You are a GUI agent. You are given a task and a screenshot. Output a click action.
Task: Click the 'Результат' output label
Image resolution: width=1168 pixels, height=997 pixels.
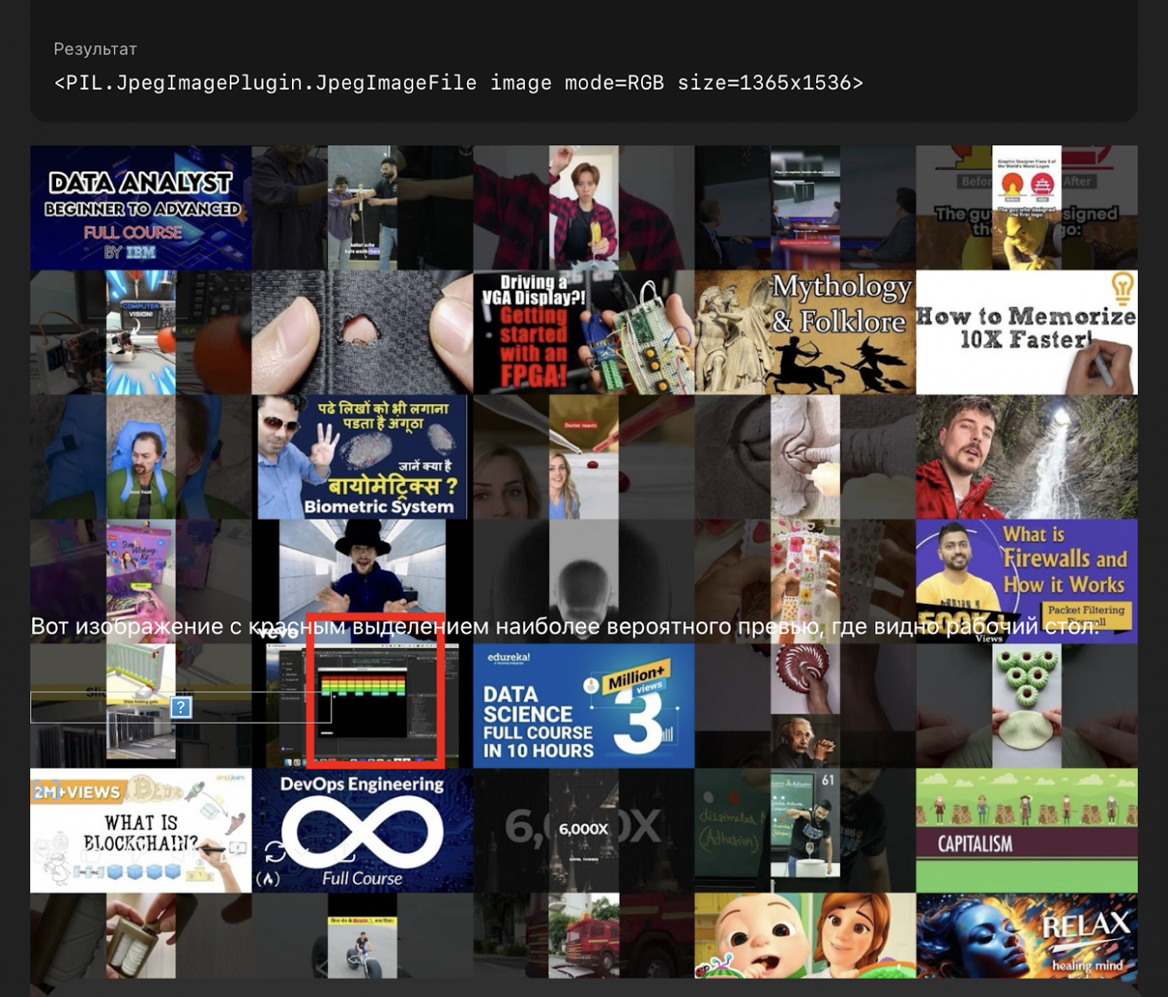pyautogui.click(x=95, y=49)
